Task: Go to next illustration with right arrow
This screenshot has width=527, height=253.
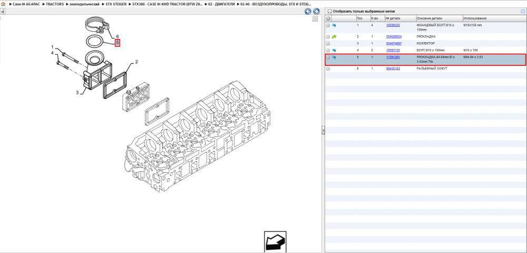Action: (x=316, y=12)
